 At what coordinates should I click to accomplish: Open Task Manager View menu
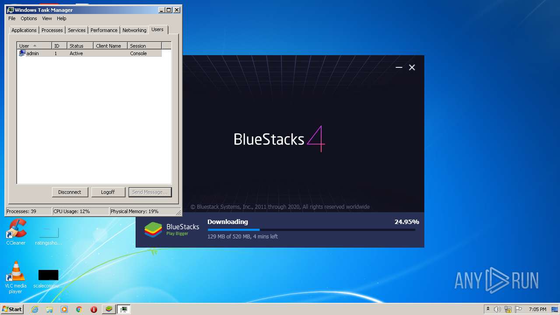pyautogui.click(x=47, y=18)
